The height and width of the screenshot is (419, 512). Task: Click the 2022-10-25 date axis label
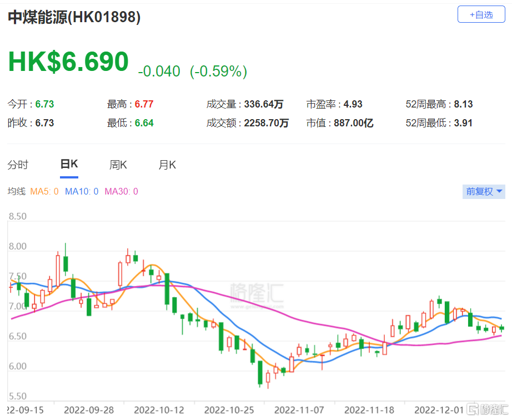pos(229,410)
